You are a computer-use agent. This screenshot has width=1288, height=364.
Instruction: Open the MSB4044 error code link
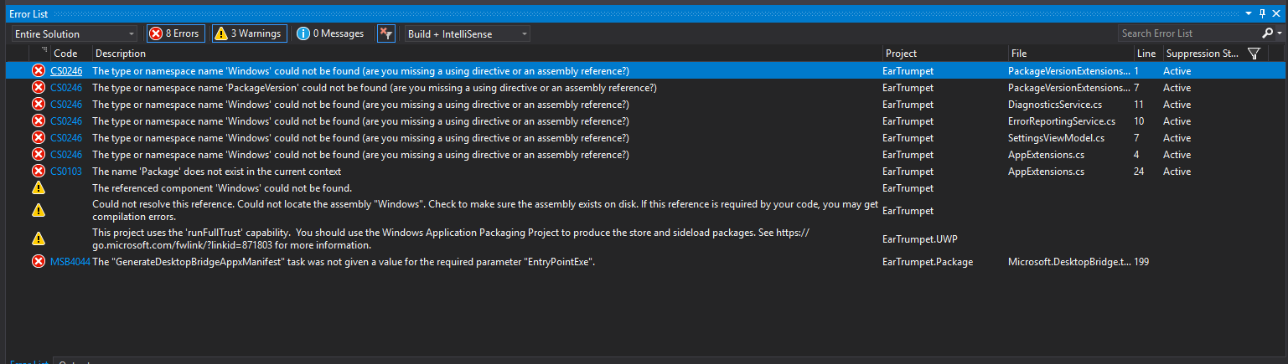[70, 262]
